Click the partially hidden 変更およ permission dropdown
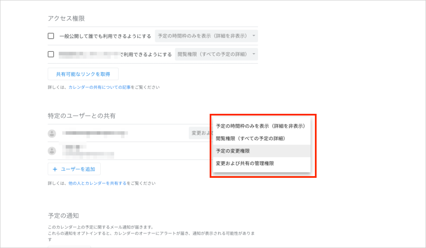The width and height of the screenshot is (426, 248). pos(201,133)
